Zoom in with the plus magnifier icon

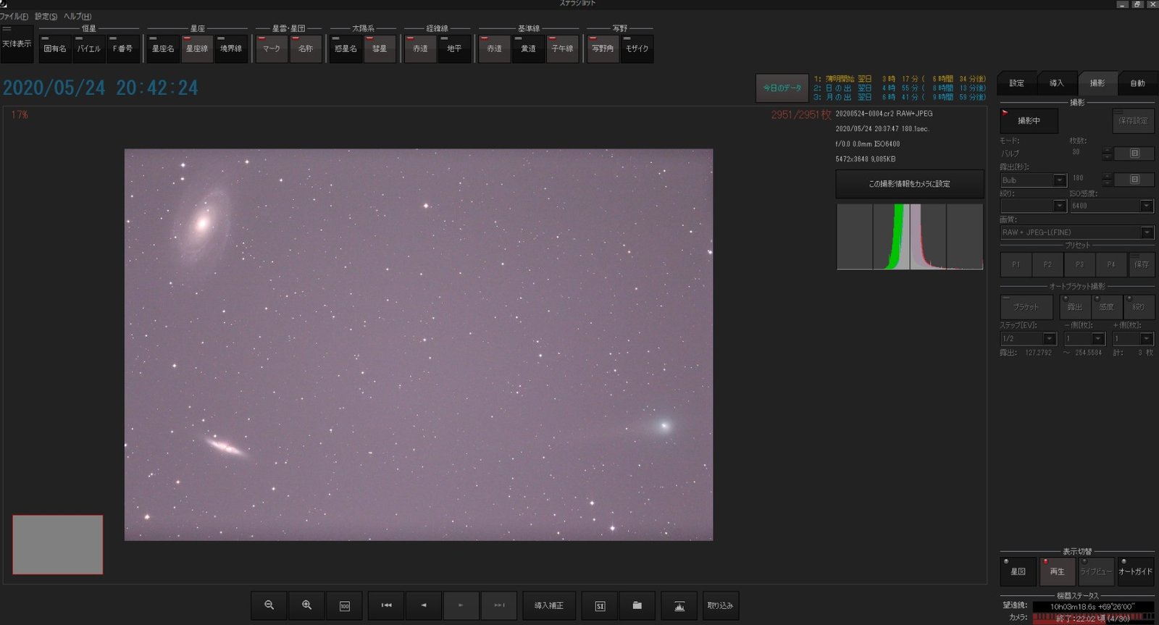click(307, 605)
